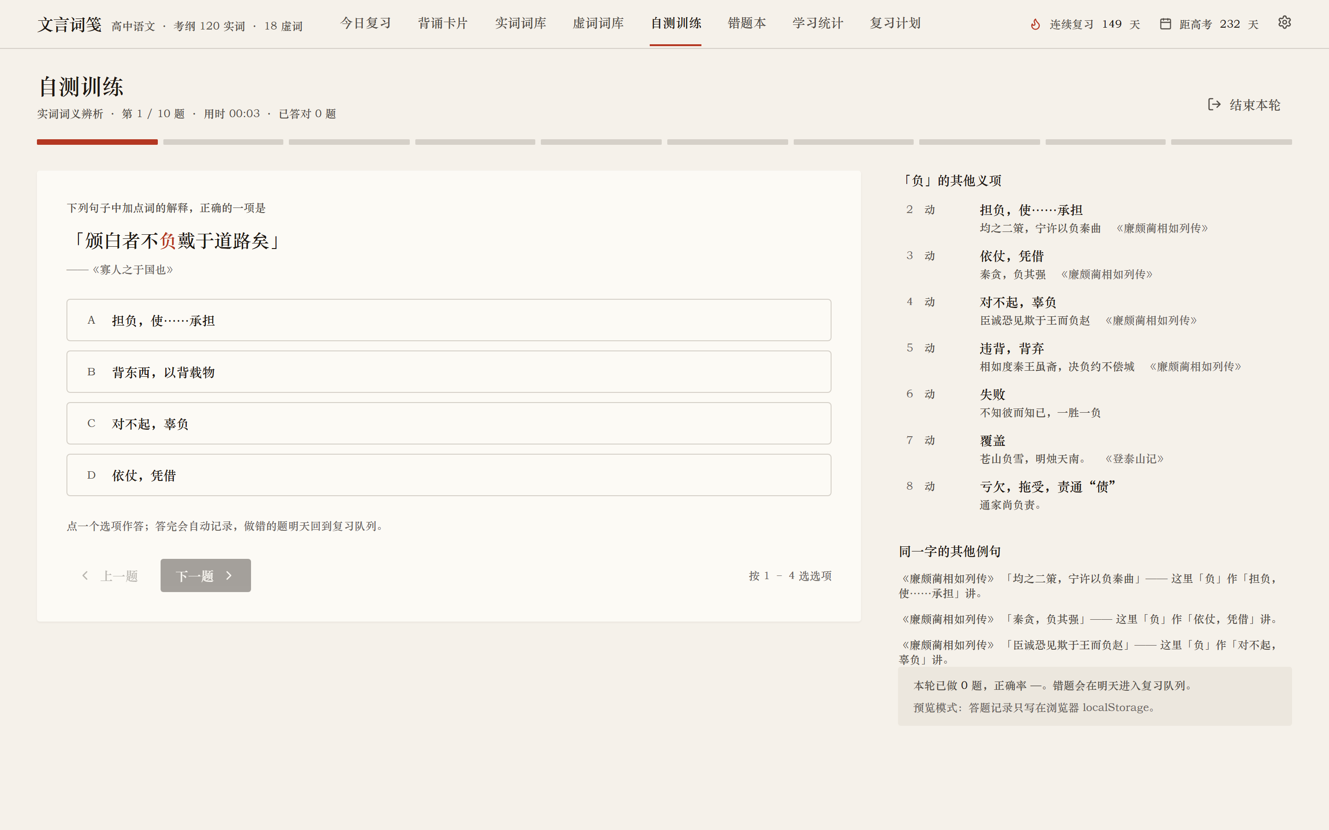Choose option B 背东西，以背载物
Image resolution: width=1329 pixels, height=830 pixels.
click(x=449, y=372)
